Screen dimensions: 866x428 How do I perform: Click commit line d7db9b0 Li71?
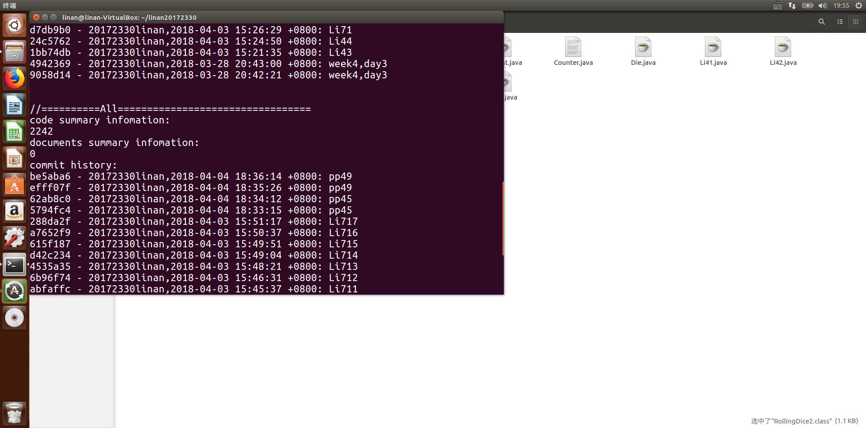[x=191, y=30]
